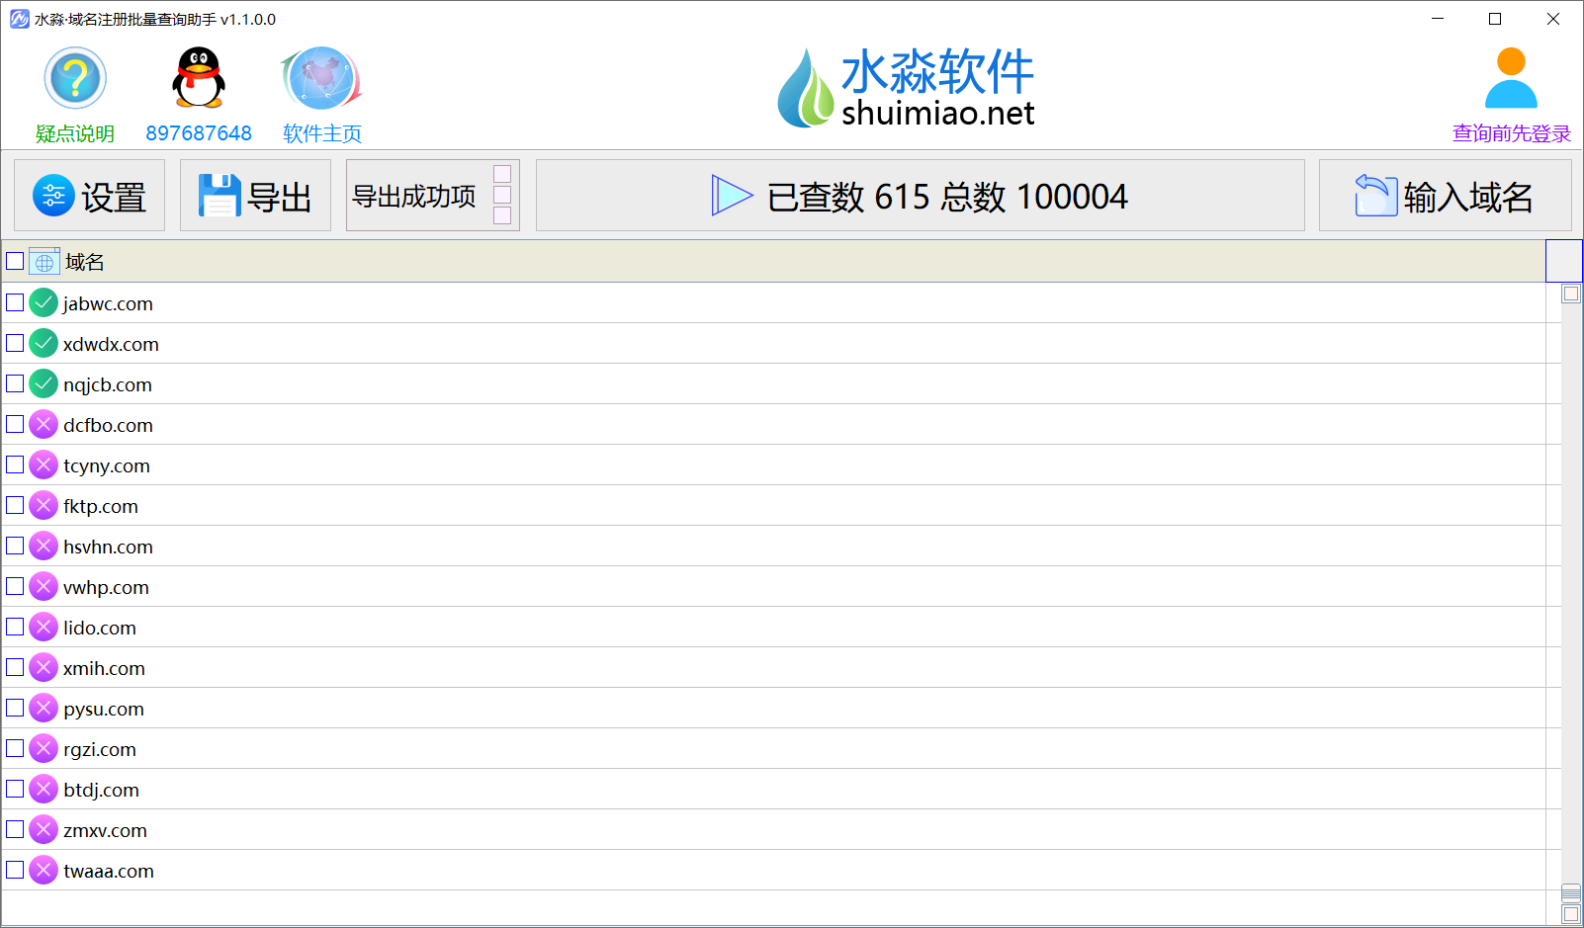Open the 设置 settings panel
Screen dimensions: 1584x928
[88, 195]
